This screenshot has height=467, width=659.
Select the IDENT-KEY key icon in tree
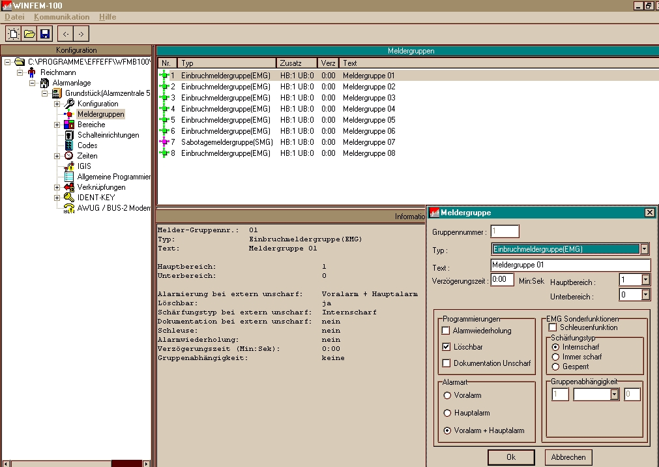click(68, 198)
